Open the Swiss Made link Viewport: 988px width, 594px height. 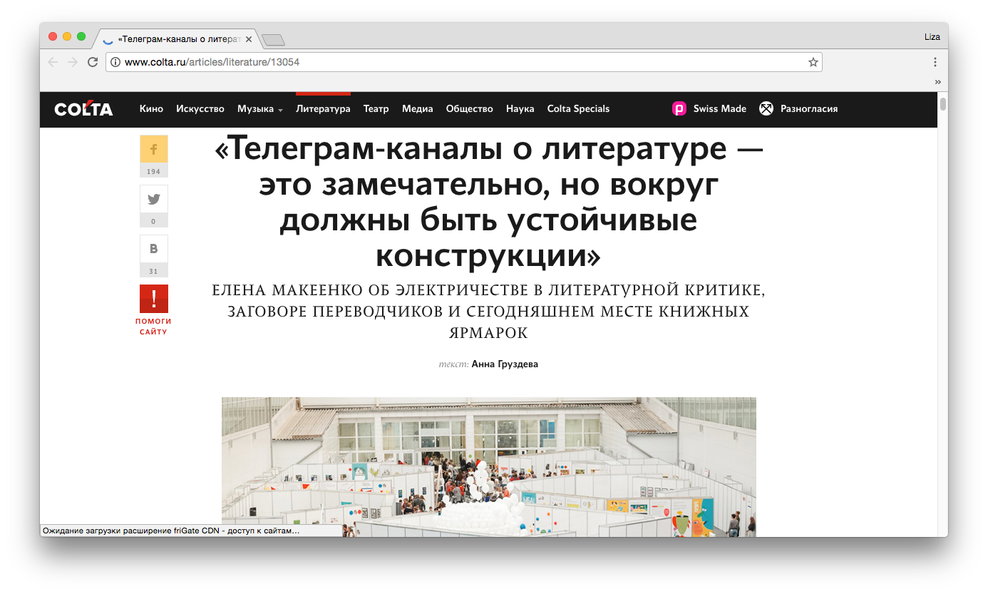pyautogui.click(x=719, y=109)
